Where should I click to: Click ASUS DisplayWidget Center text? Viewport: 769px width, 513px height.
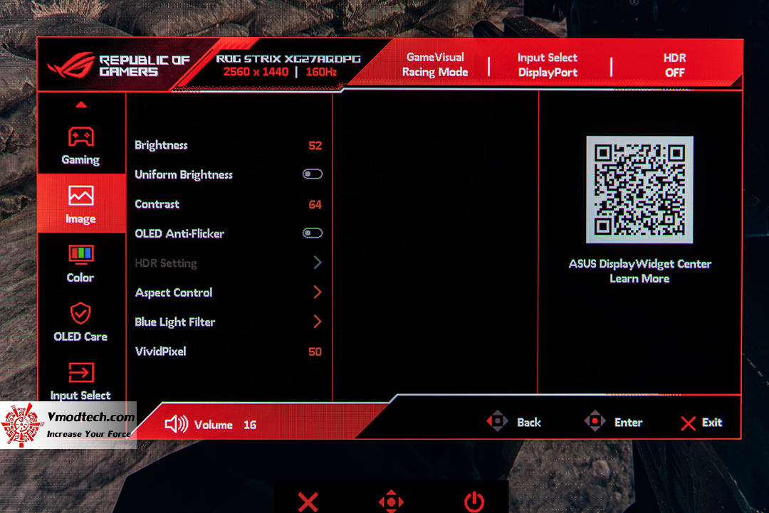(x=639, y=264)
